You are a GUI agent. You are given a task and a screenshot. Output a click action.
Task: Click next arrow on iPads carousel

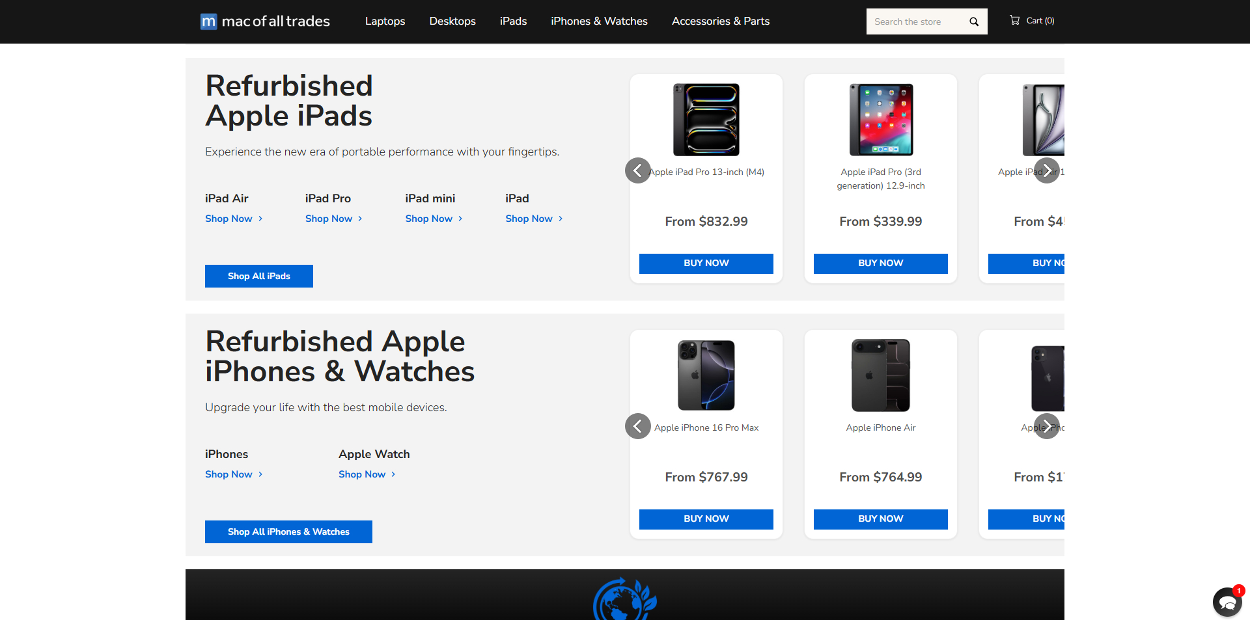[x=1047, y=170]
